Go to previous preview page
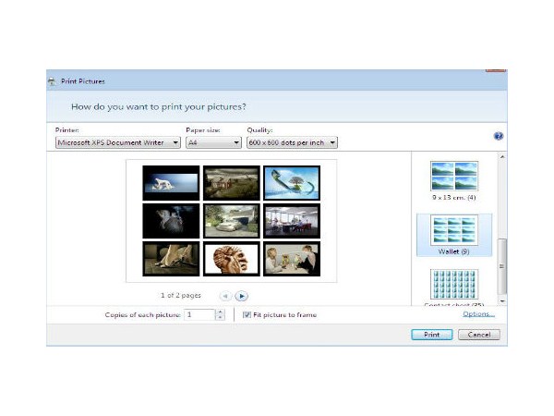This screenshot has height=416, width=554. [x=224, y=296]
